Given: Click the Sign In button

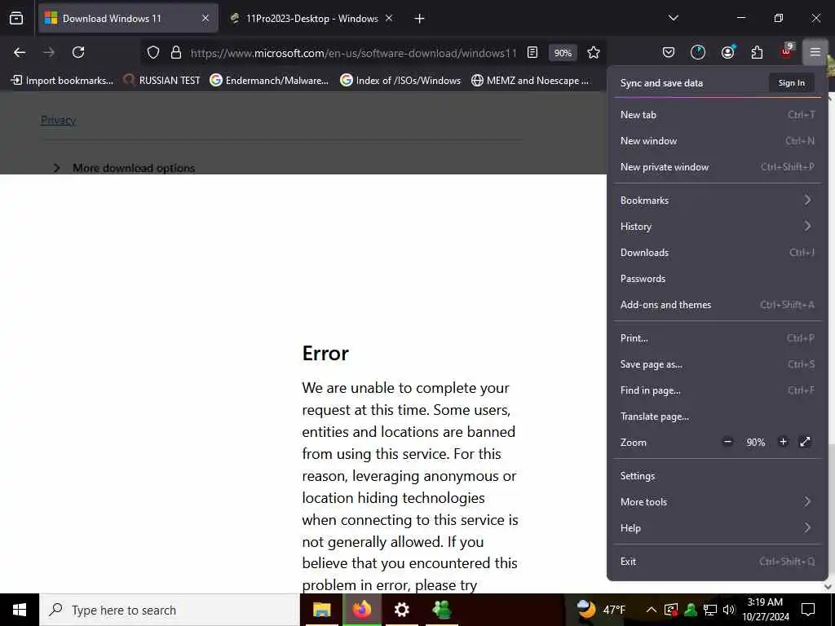Looking at the screenshot, I should [791, 82].
